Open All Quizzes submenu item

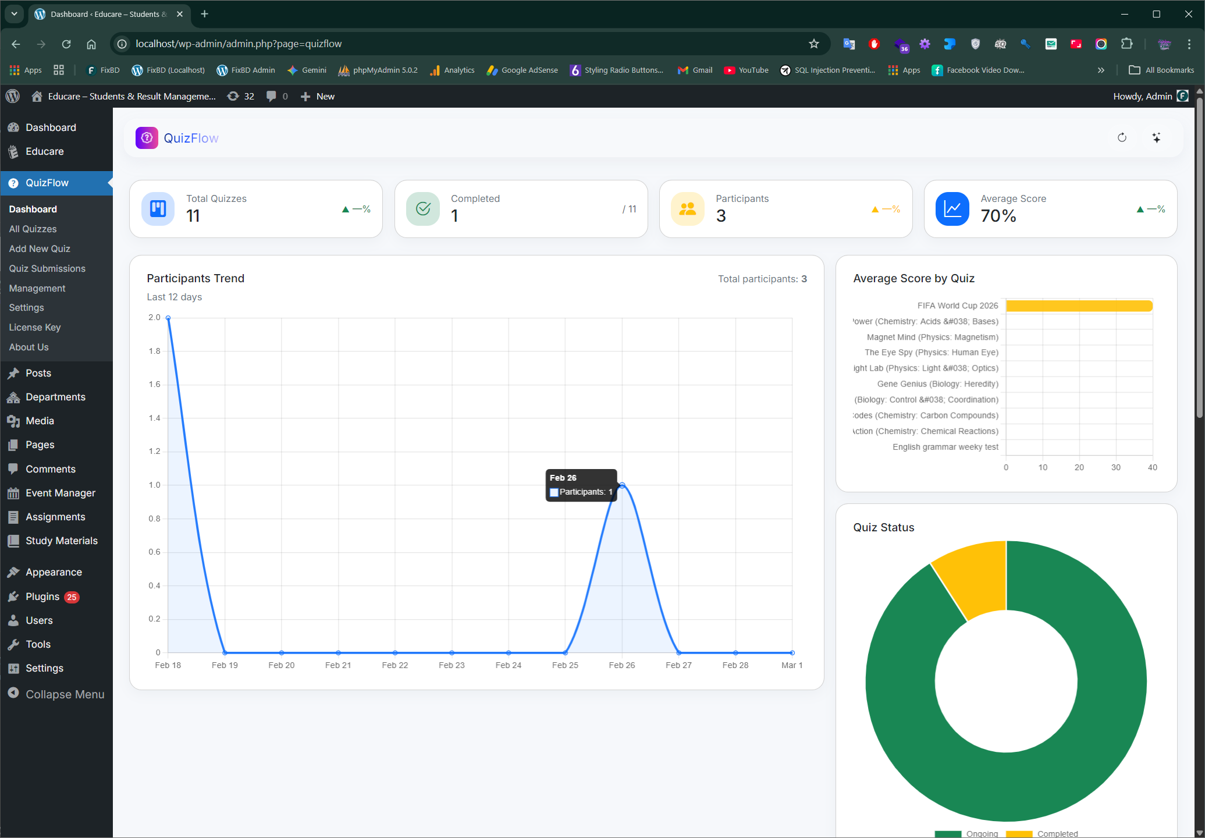tap(33, 229)
